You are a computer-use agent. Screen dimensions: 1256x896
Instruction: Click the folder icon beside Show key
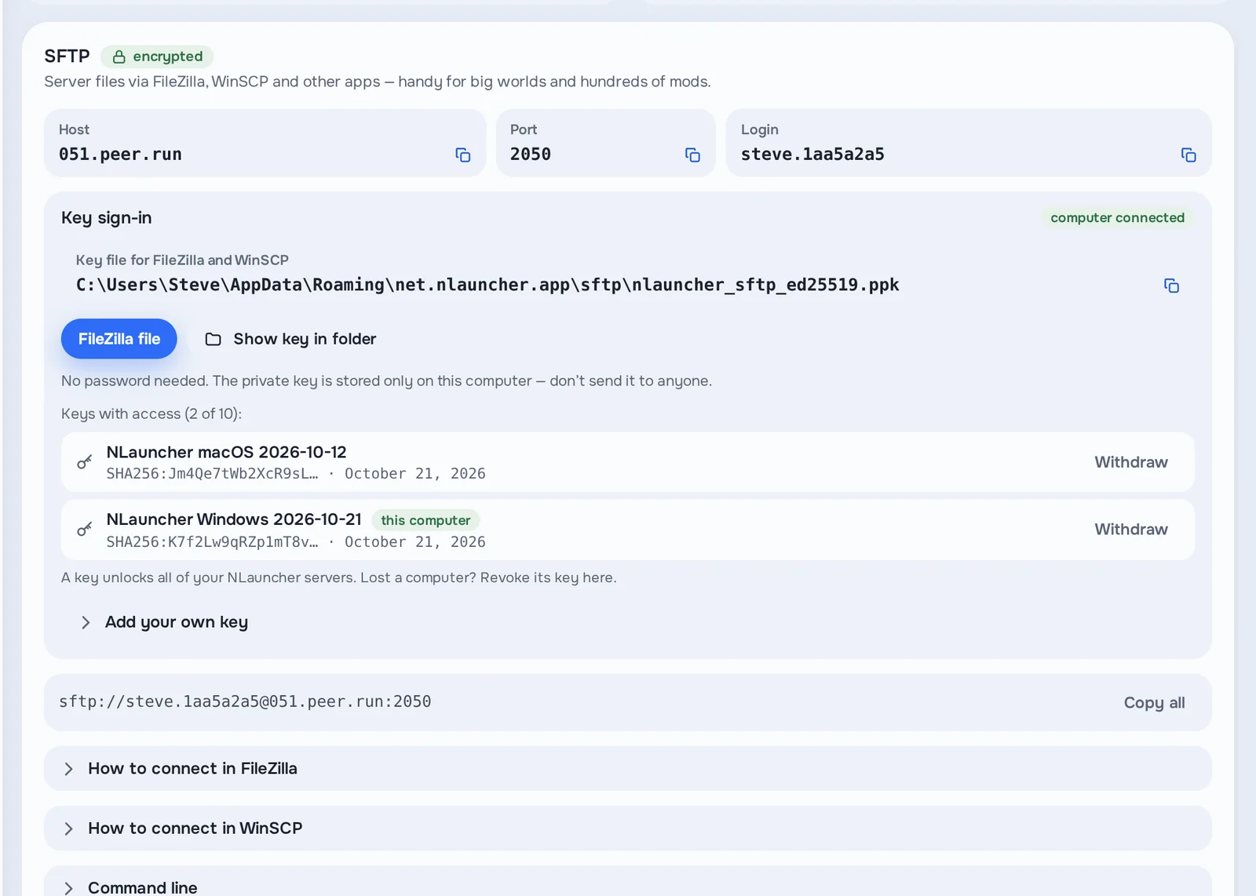point(213,339)
